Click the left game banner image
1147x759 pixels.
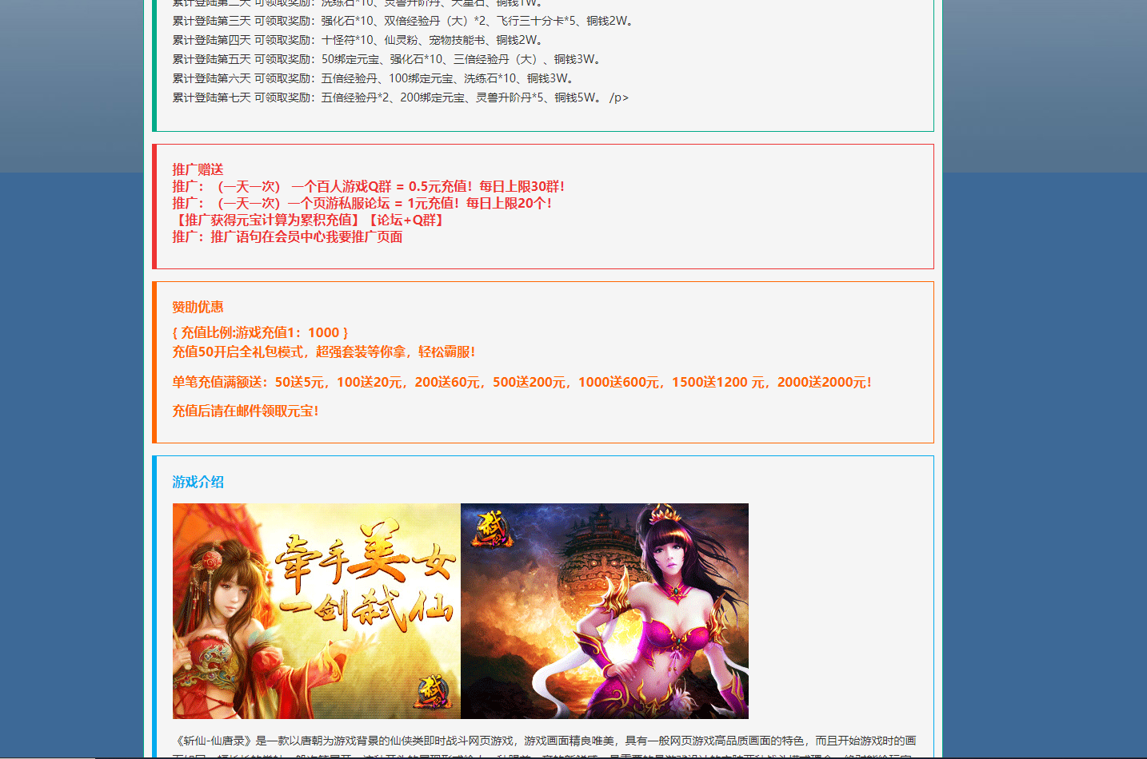[x=317, y=611]
